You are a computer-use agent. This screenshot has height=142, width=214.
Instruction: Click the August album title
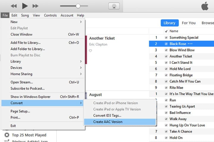point(95,95)
